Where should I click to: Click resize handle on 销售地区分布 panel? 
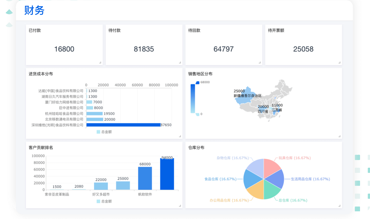(339, 136)
